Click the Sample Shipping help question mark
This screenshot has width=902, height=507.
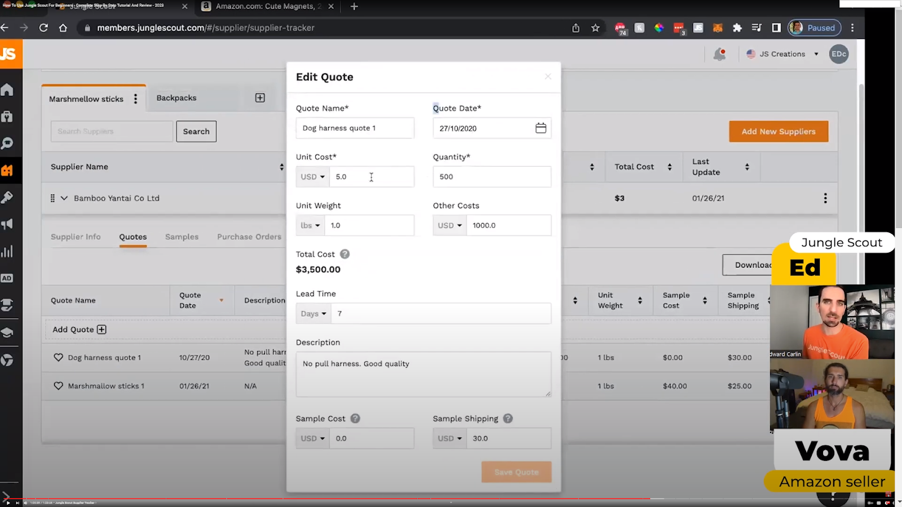(508, 419)
